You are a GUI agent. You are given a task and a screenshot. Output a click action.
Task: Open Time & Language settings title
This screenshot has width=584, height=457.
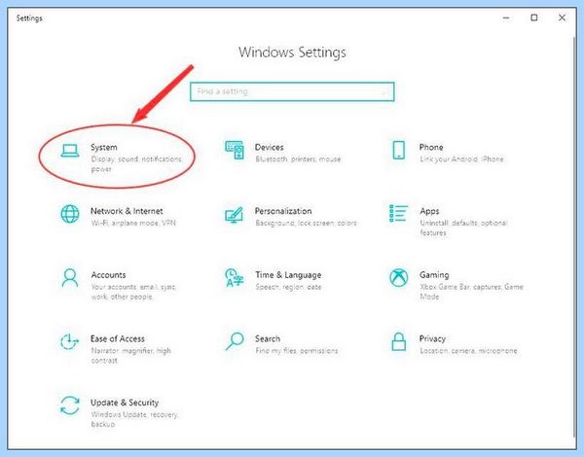(x=288, y=275)
